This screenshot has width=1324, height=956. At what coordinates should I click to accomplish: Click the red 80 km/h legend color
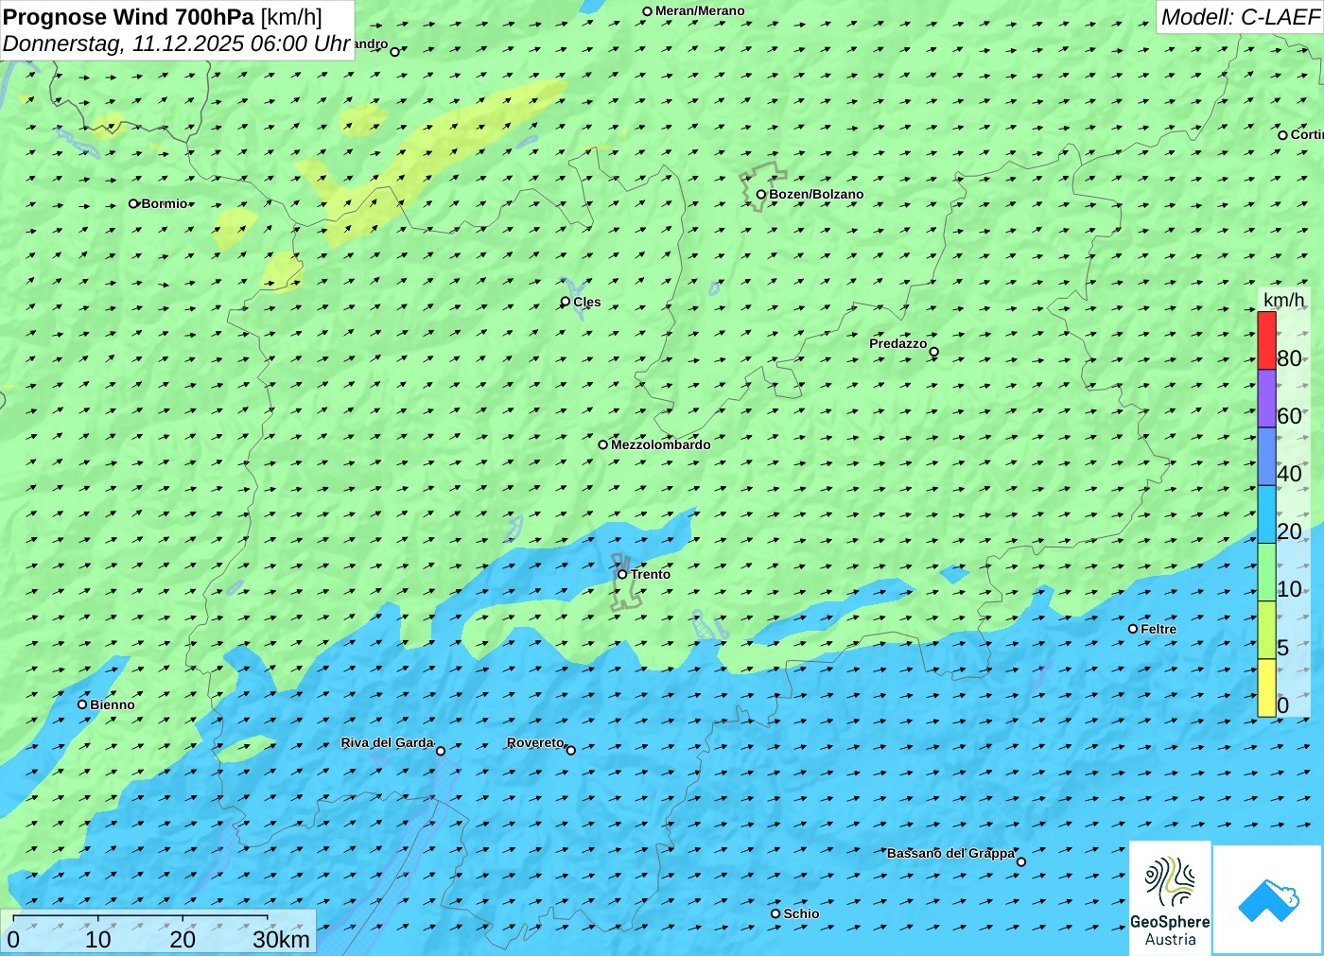[x=1266, y=340]
